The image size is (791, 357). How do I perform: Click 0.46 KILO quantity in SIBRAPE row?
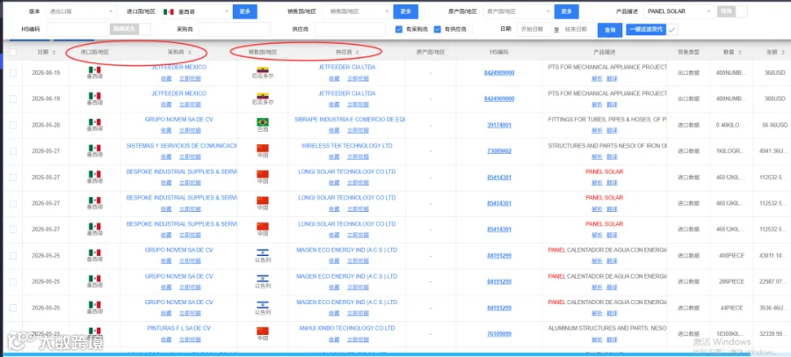(x=730, y=125)
